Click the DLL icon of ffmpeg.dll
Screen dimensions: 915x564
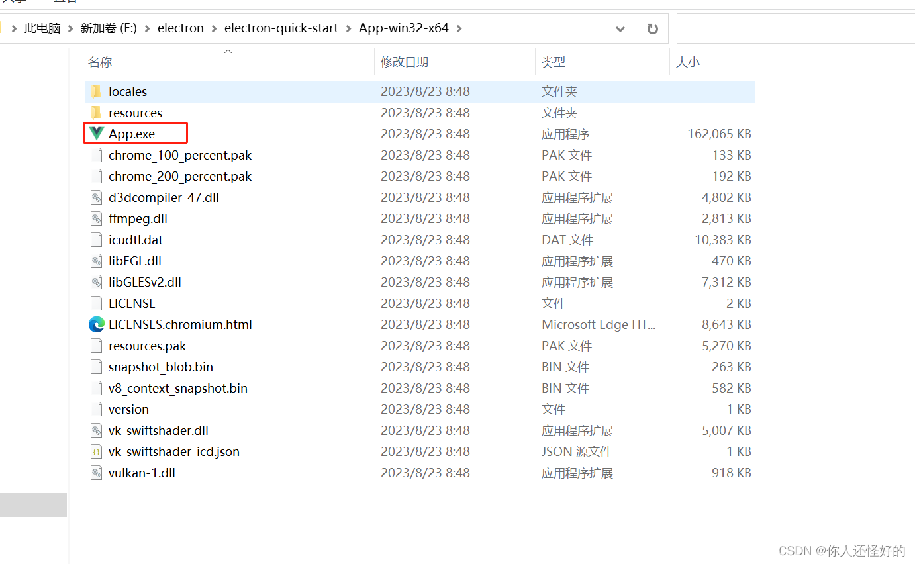click(97, 218)
